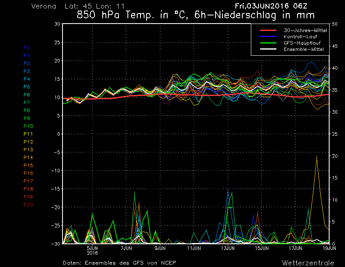This screenshot has height=267, width=345.
Task: Click the P1 ensemble member label
Action: click(26, 56)
